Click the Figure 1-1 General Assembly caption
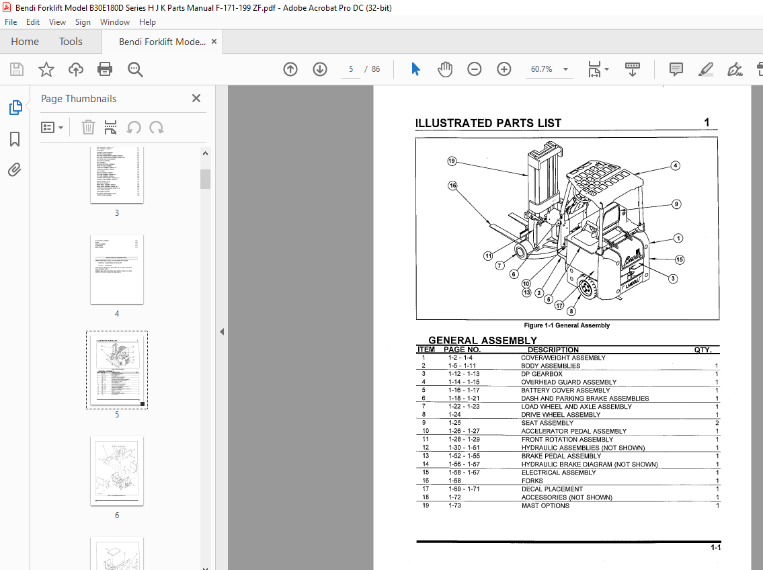 point(567,325)
